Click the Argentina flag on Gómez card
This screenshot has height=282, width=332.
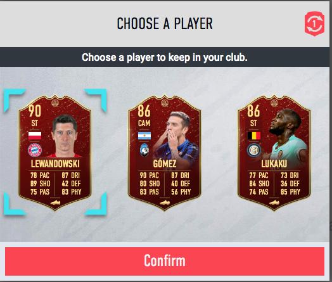point(144,136)
